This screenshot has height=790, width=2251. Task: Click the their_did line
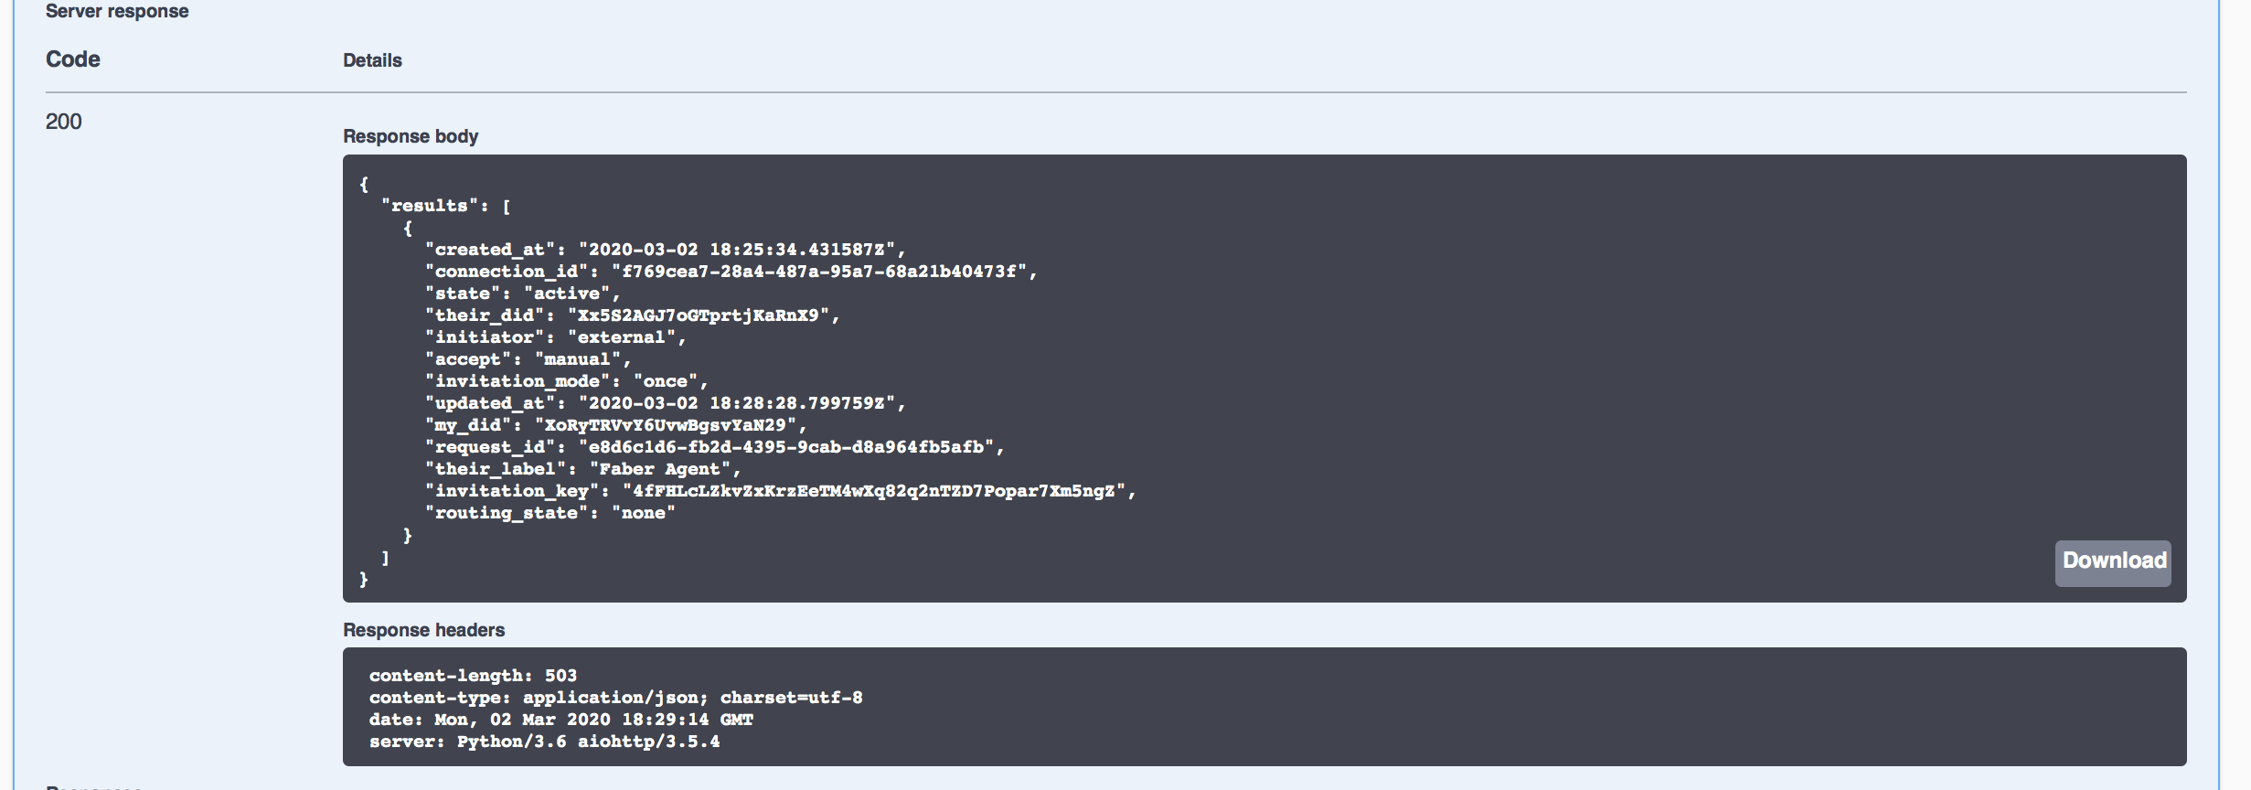632,315
